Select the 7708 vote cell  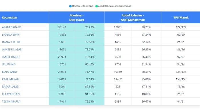(118, 64)
